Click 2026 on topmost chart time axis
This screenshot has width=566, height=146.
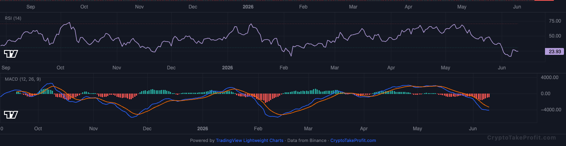pyautogui.click(x=248, y=7)
